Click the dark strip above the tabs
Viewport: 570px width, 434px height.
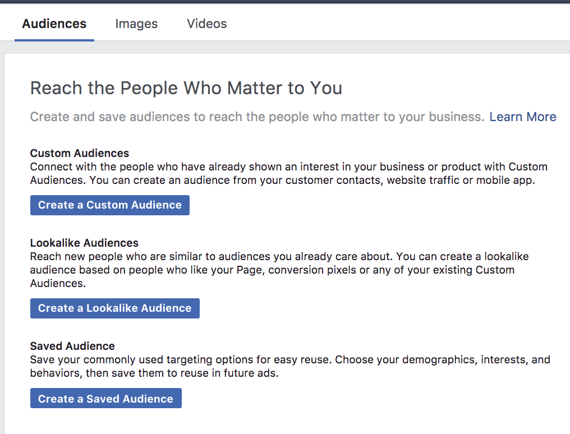point(285,2)
